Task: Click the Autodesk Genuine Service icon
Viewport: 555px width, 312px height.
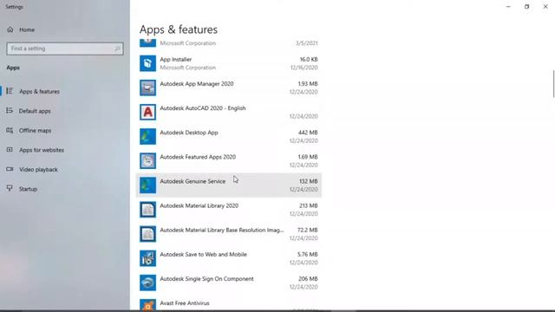Action: click(x=147, y=185)
